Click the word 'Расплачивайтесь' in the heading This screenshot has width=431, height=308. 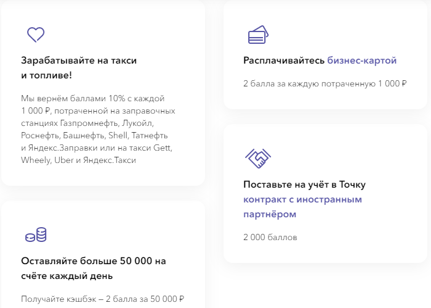[x=283, y=60]
